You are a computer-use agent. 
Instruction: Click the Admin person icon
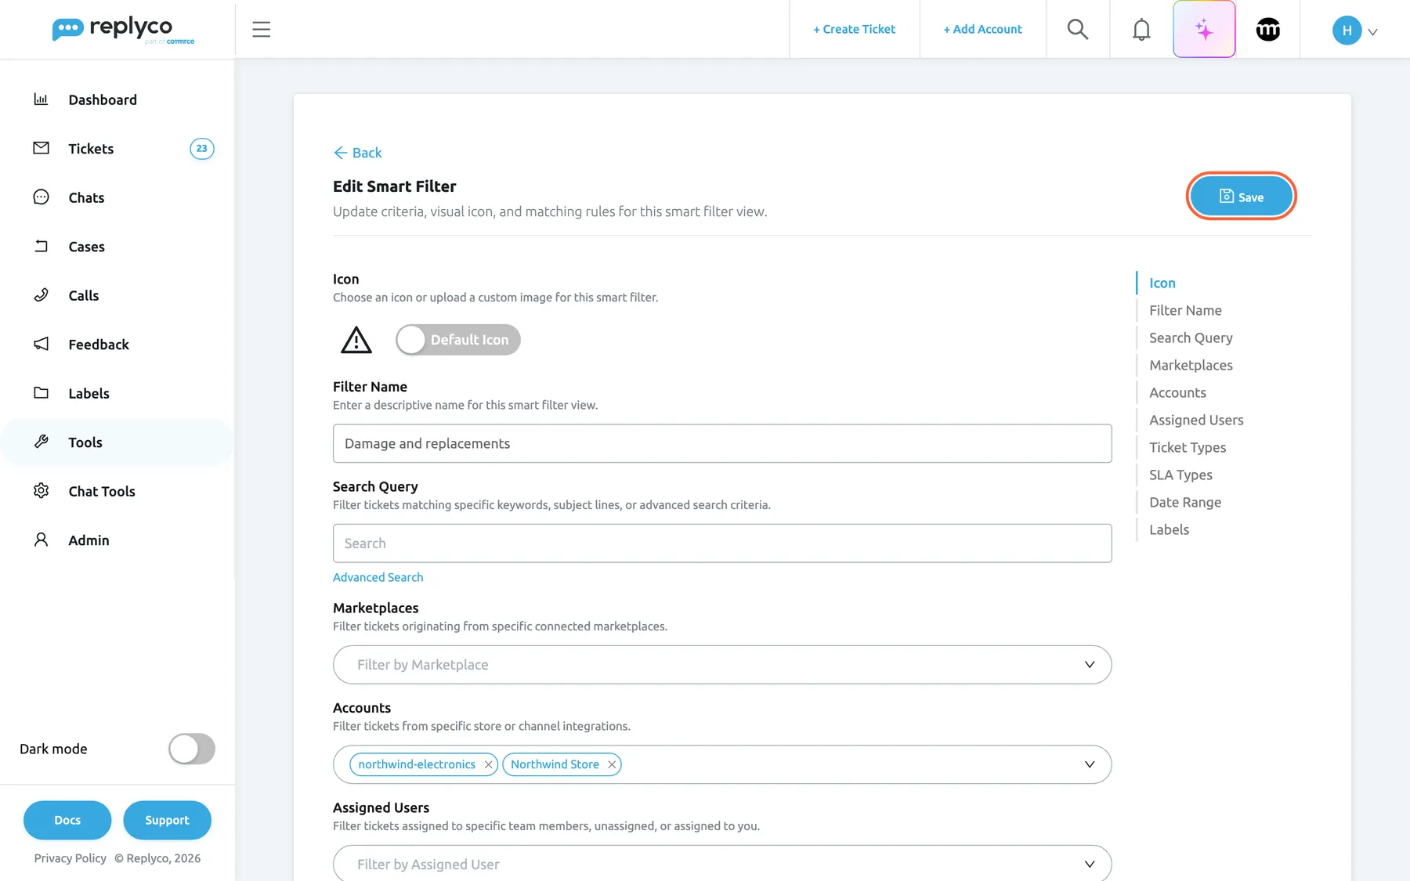point(41,540)
